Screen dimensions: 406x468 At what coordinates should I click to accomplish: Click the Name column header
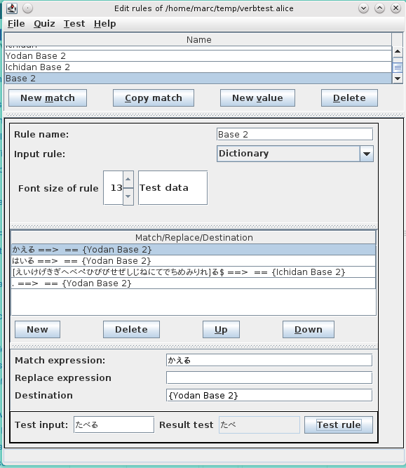click(198, 40)
